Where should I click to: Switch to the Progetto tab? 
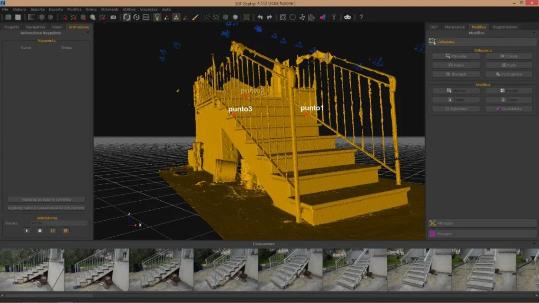(x=12, y=27)
